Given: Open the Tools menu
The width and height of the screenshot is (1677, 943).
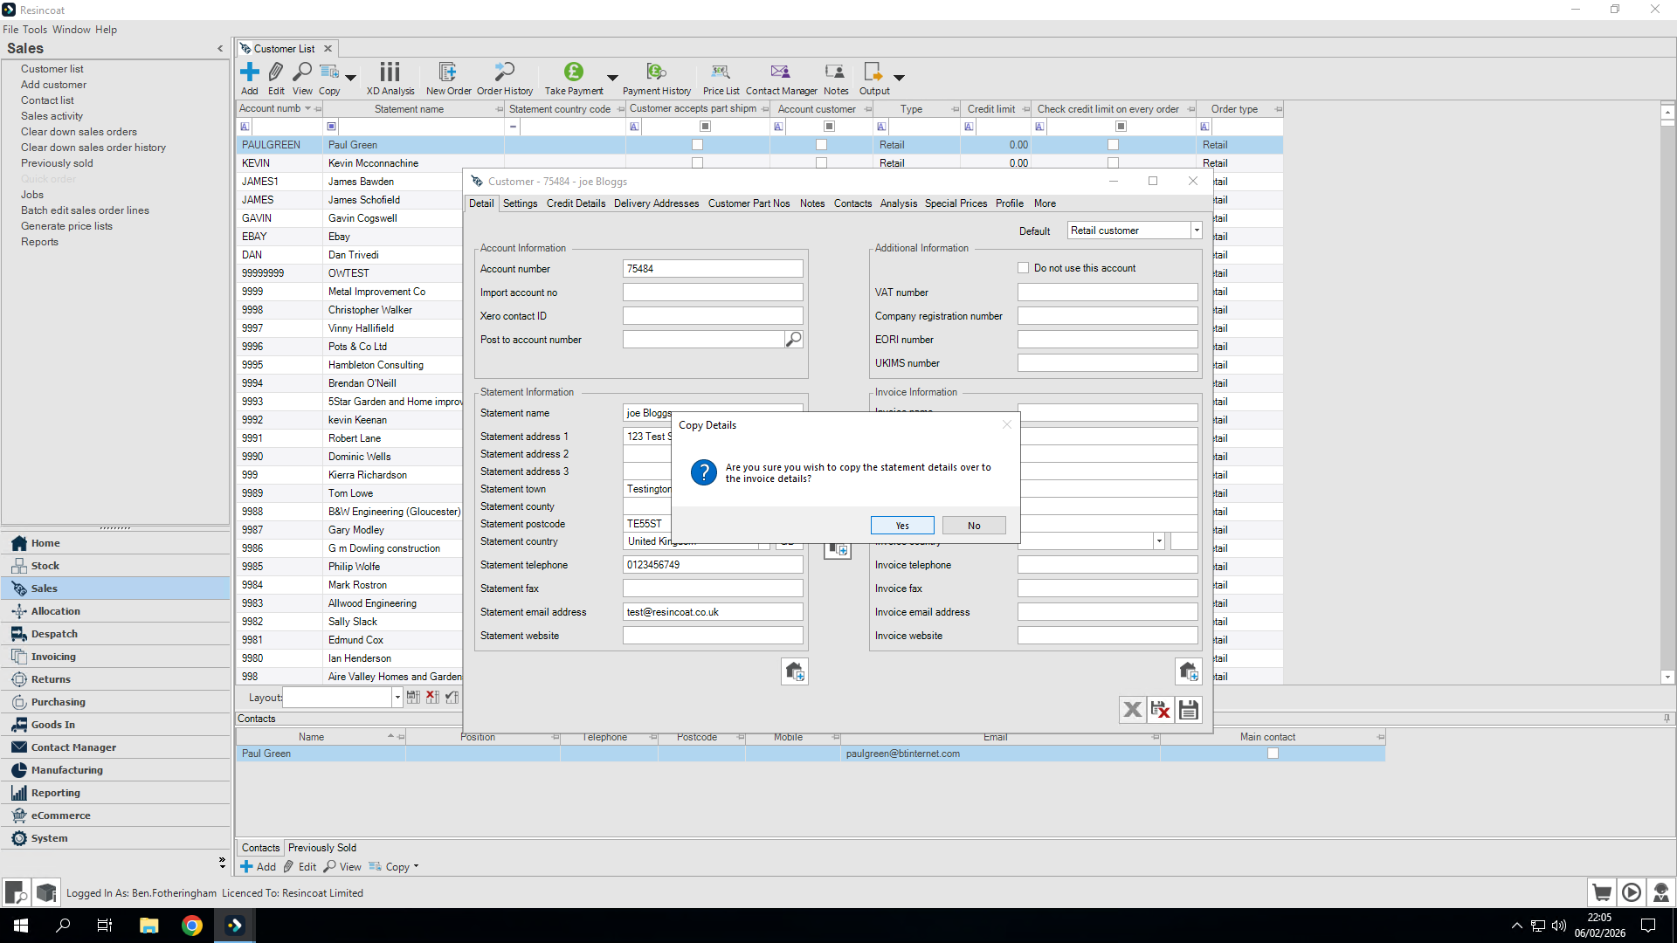Looking at the screenshot, I should click(x=35, y=30).
